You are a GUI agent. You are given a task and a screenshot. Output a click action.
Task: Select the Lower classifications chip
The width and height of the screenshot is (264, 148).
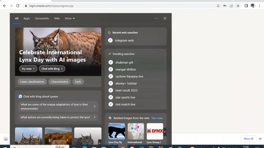32,82
